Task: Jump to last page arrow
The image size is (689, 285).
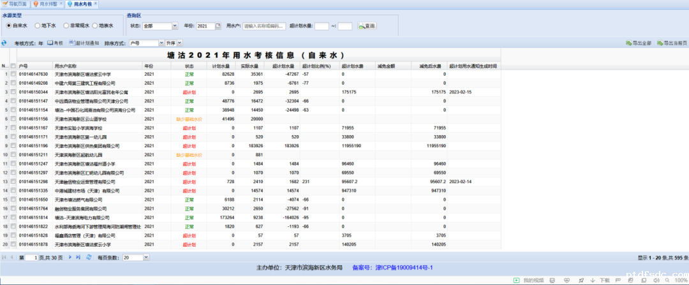Action: [78, 258]
